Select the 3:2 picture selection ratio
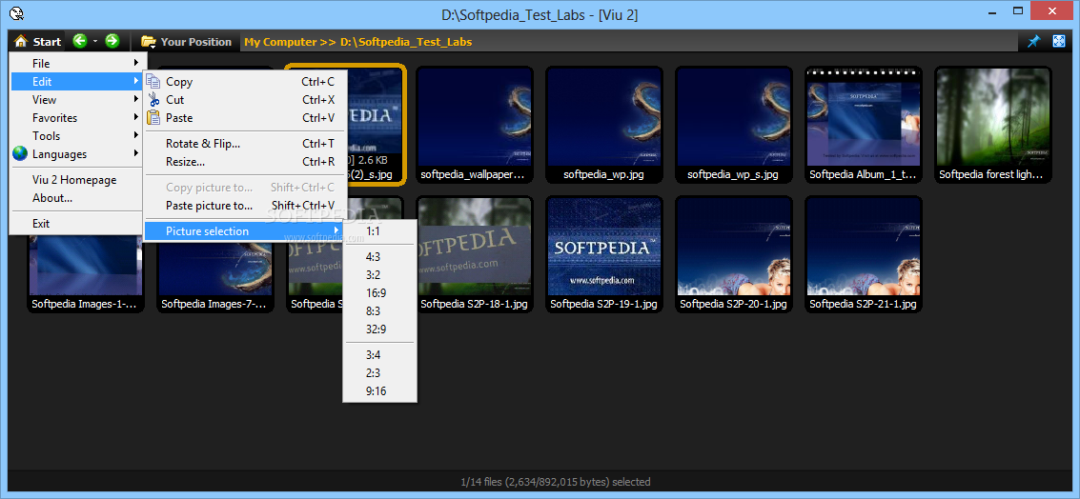The width and height of the screenshot is (1080, 499). pos(379,274)
